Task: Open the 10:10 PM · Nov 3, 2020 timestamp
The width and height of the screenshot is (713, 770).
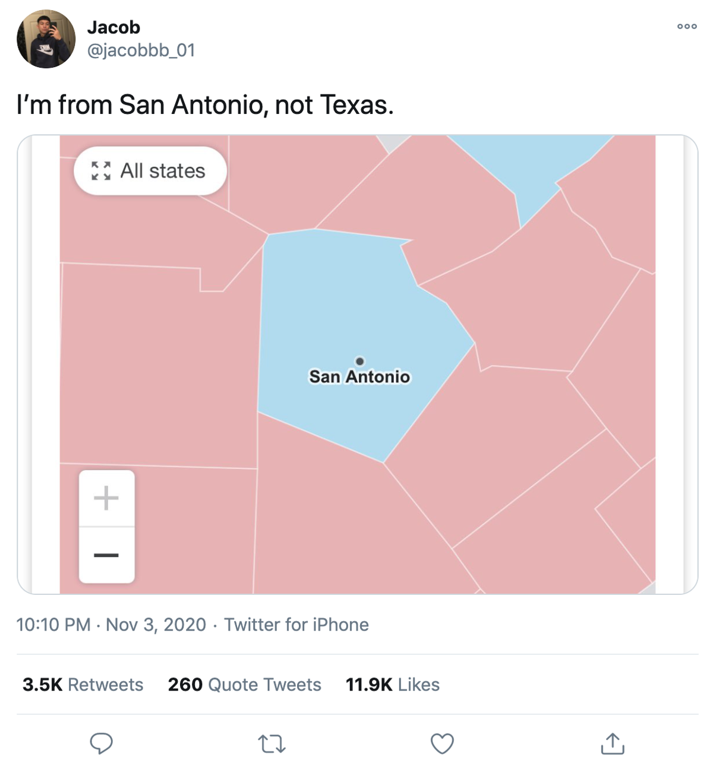Action: click(111, 625)
